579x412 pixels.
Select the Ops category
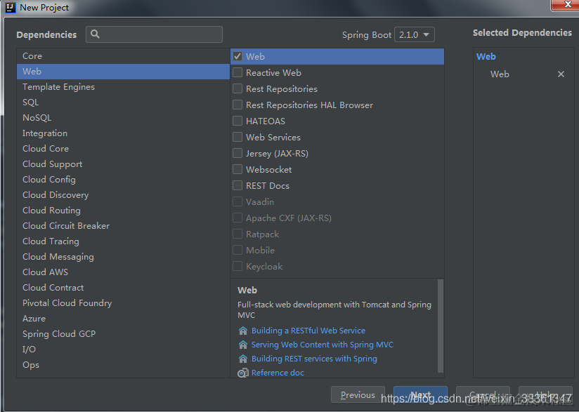[x=123, y=365]
